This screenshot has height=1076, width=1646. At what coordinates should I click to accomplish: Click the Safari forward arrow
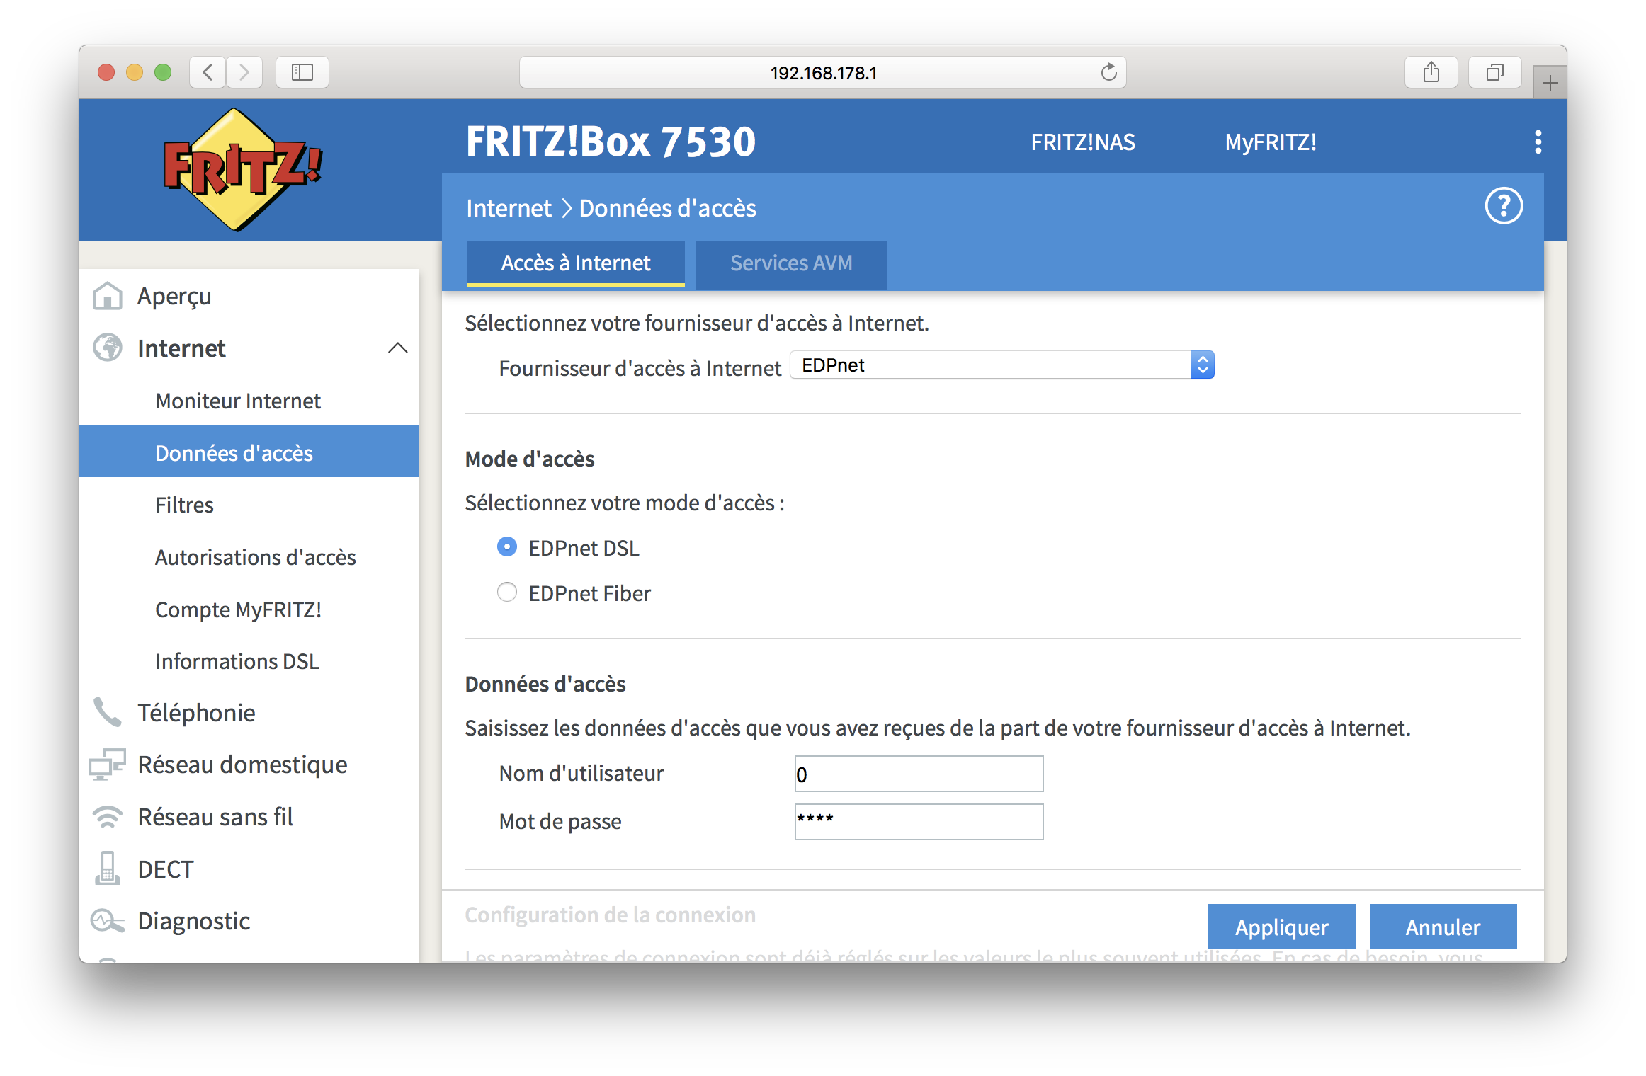pos(244,72)
